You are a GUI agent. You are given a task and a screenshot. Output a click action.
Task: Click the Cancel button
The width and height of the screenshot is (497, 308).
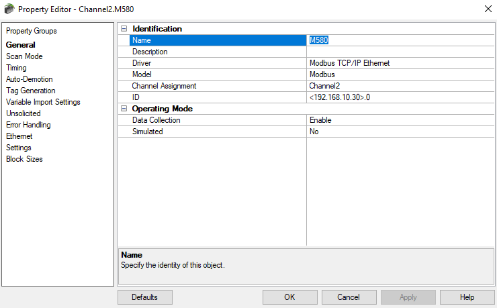coord(349,297)
